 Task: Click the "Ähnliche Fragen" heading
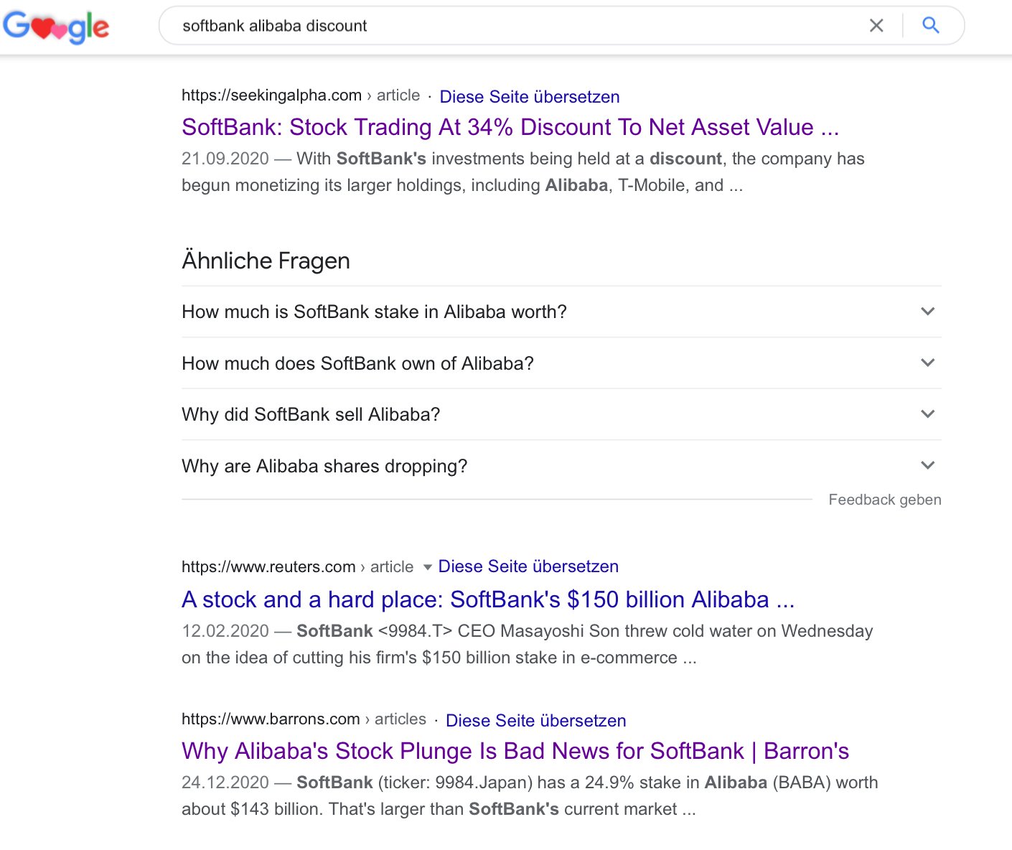(266, 261)
